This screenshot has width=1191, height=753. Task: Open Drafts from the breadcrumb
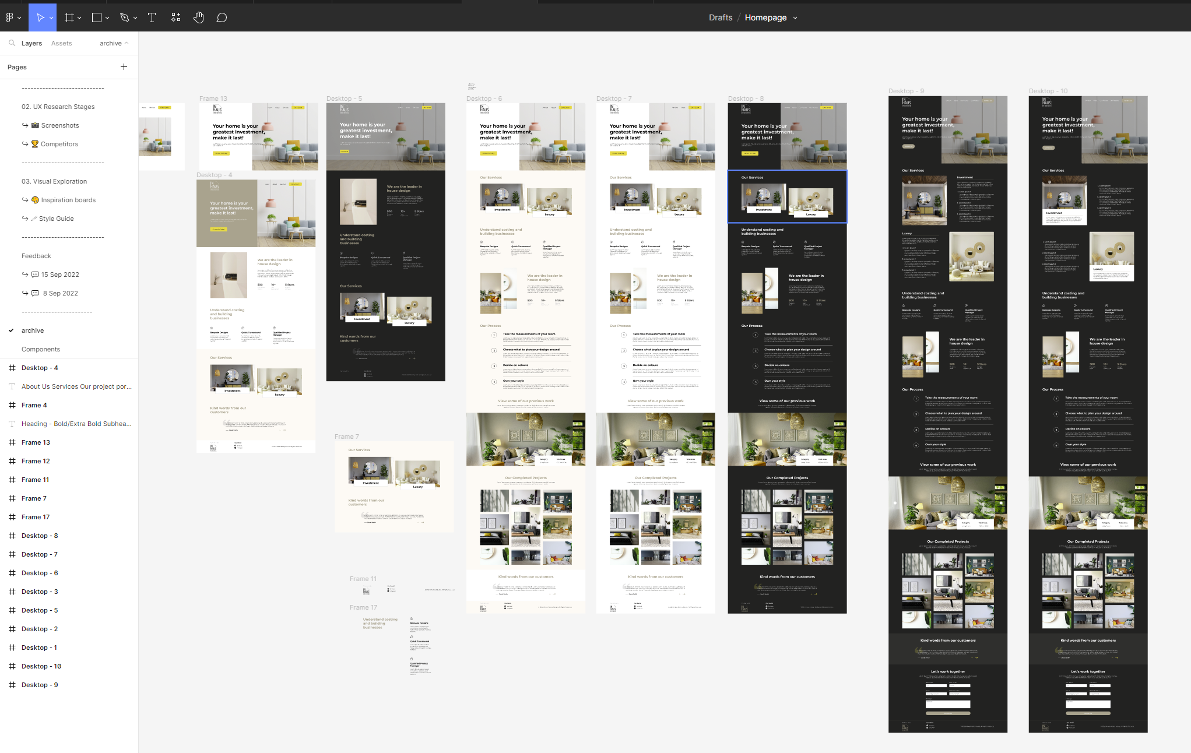click(x=720, y=17)
